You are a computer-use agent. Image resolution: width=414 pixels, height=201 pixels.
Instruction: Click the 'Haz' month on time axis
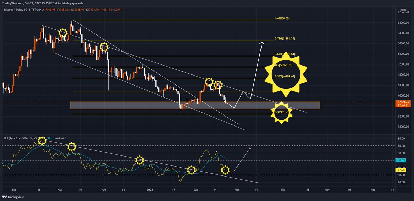coord(373,190)
